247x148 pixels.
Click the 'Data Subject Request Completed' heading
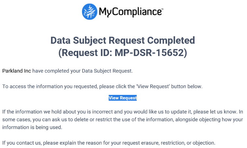point(123,40)
